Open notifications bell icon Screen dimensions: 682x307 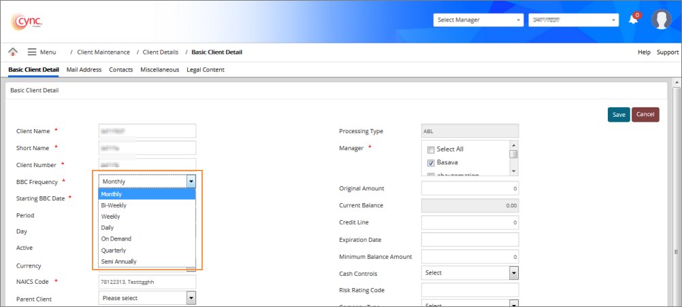[x=633, y=20]
